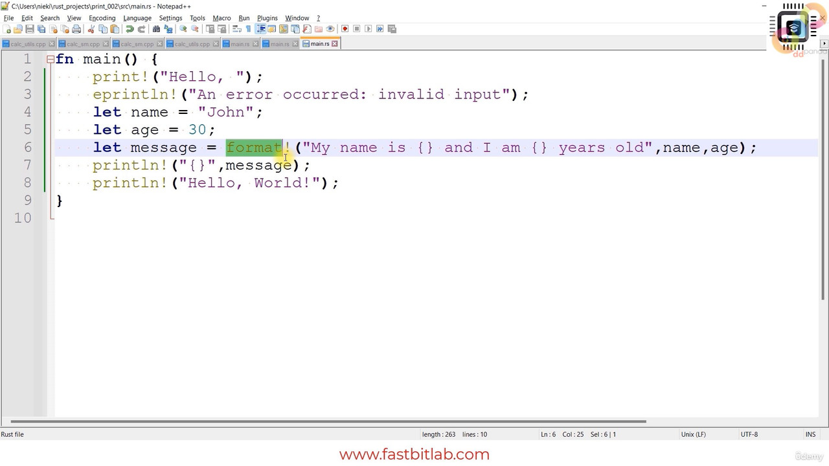Open the Language menu
Image resolution: width=829 pixels, height=466 pixels.
137,18
